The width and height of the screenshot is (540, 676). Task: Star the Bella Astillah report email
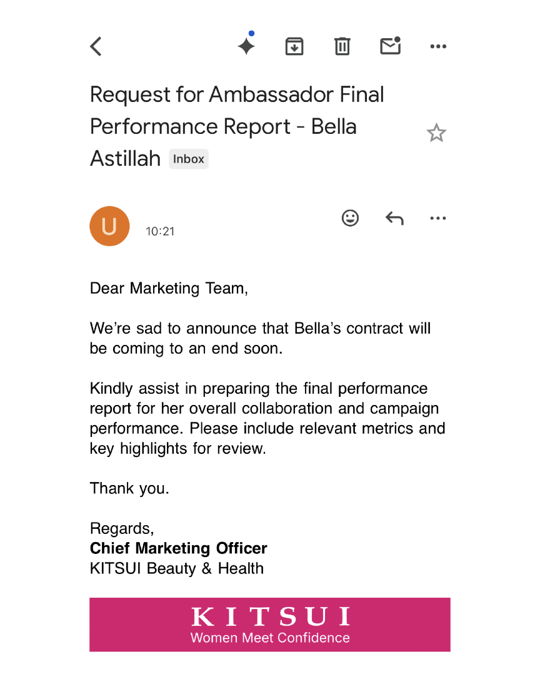pyautogui.click(x=436, y=133)
